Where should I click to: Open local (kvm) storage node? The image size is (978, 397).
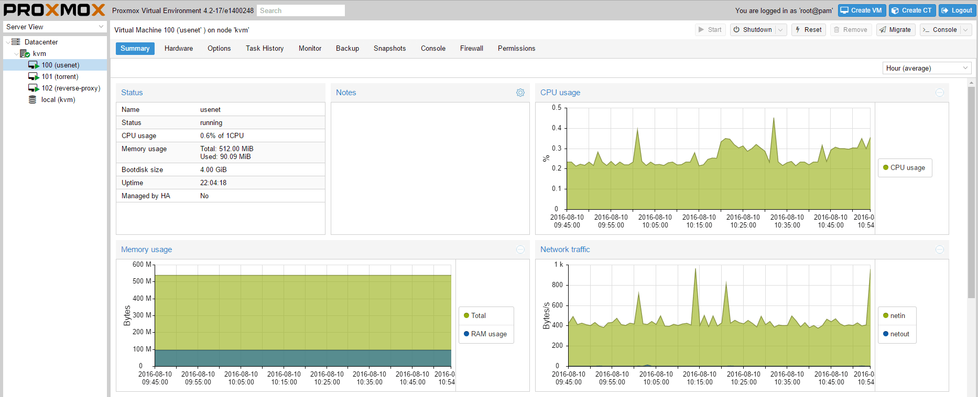coord(58,100)
